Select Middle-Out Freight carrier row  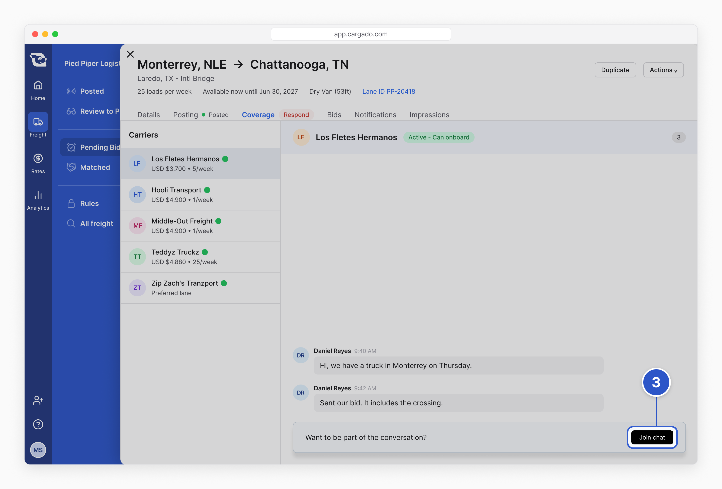click(x=200, y=226)
